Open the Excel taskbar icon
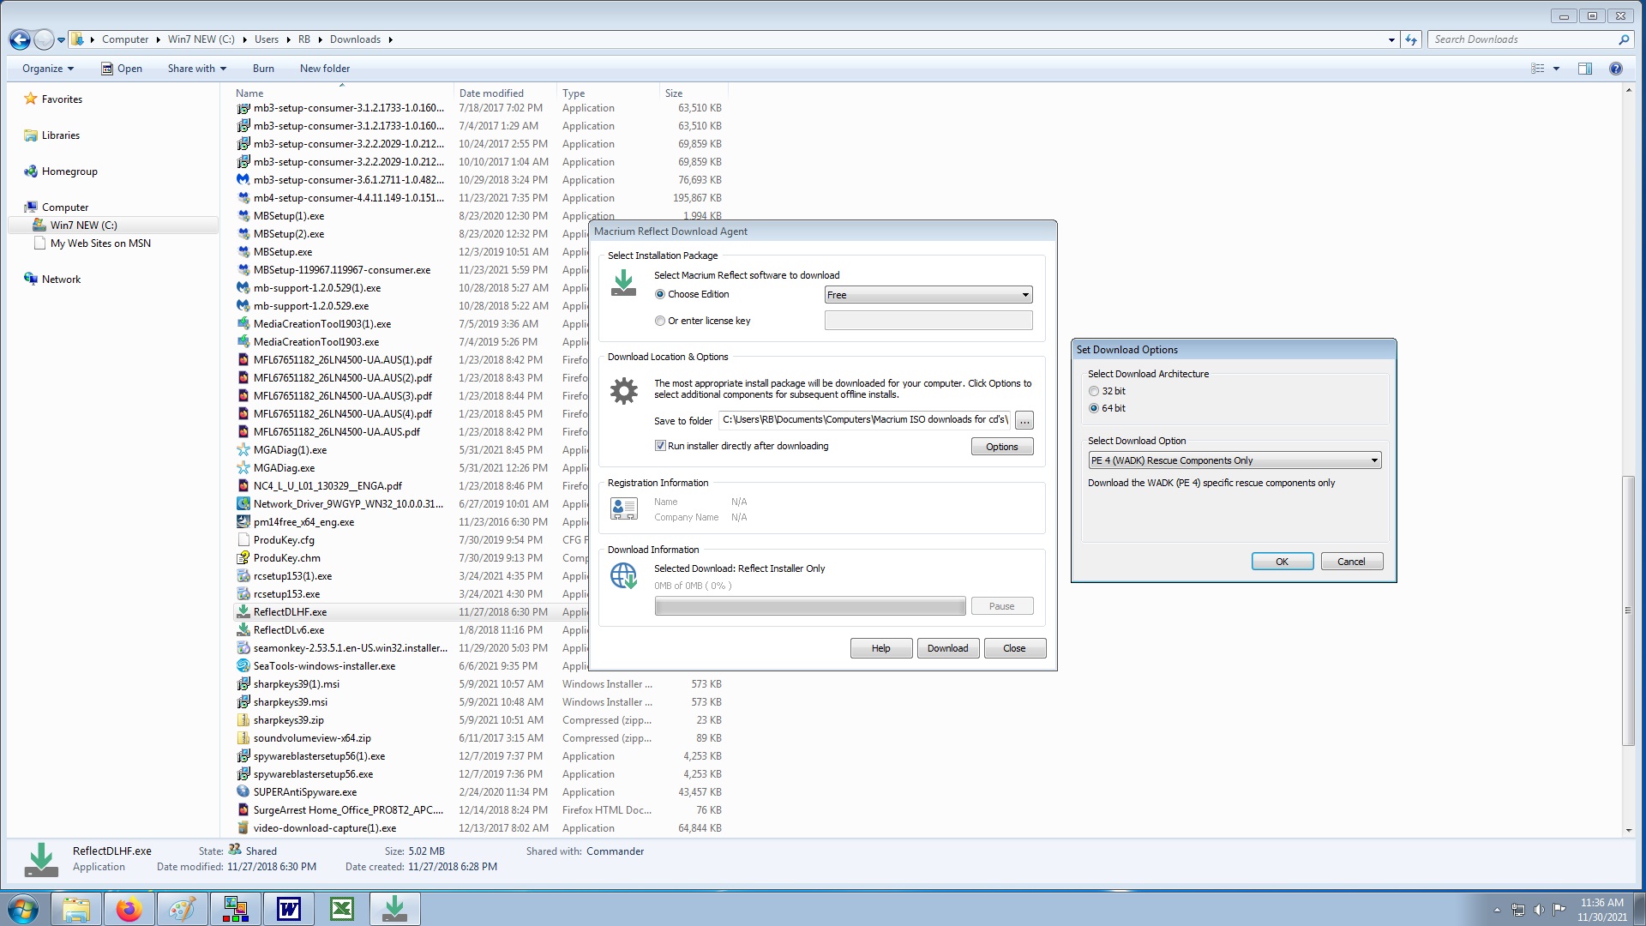Viewport: 1646px width, 926px height. coord(342,909)
